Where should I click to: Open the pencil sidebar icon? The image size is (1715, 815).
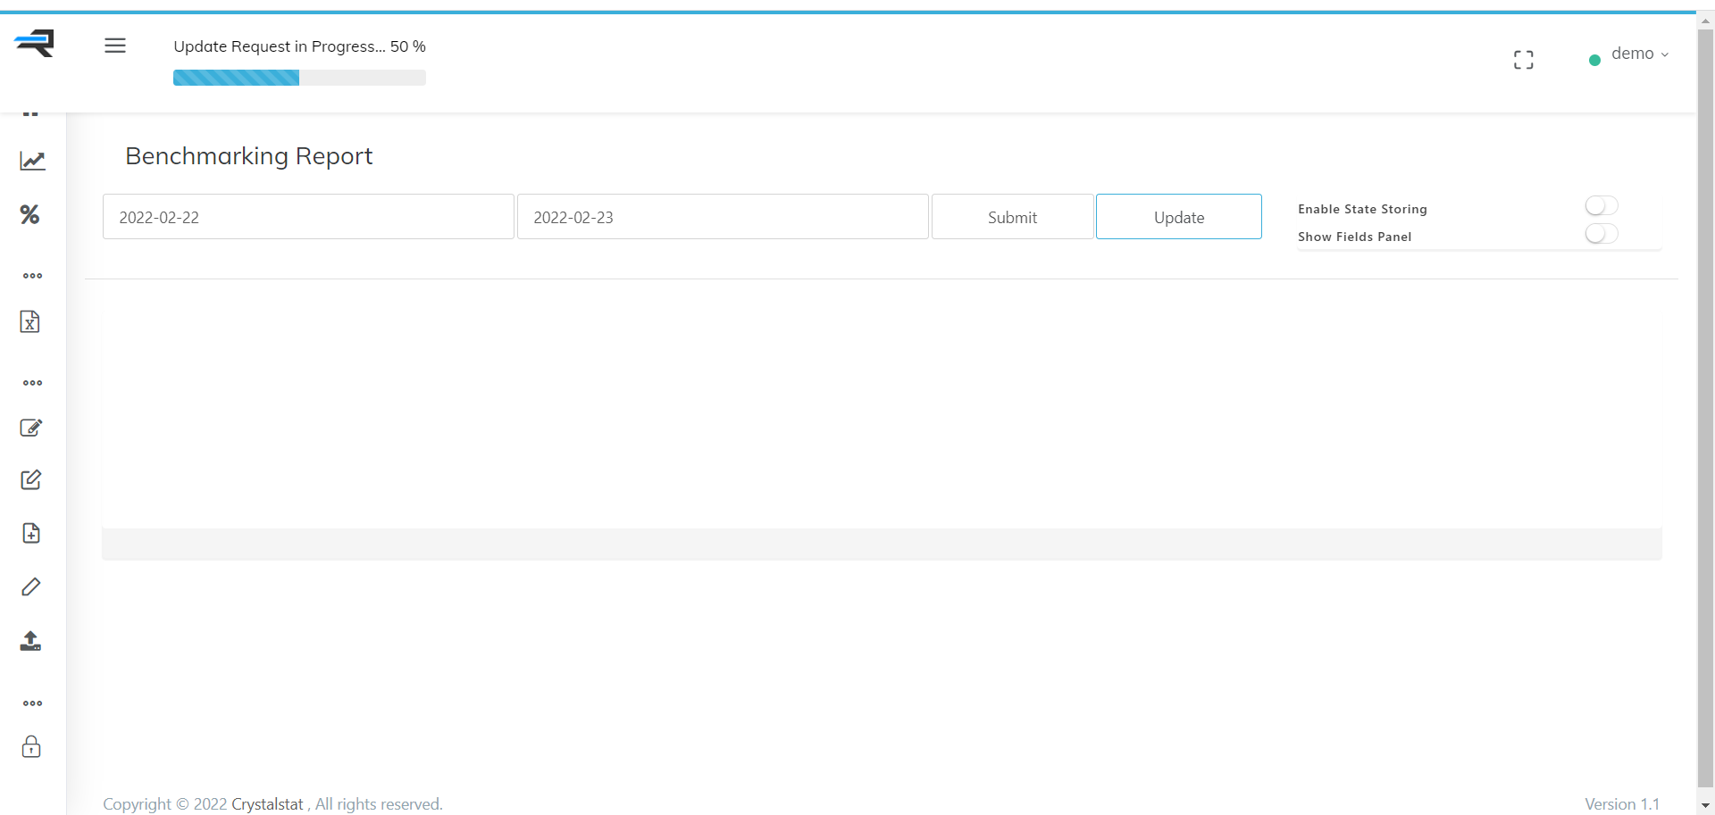(x=31, y=586)
